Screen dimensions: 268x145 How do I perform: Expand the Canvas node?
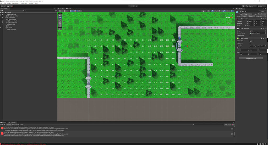point(5,28)
